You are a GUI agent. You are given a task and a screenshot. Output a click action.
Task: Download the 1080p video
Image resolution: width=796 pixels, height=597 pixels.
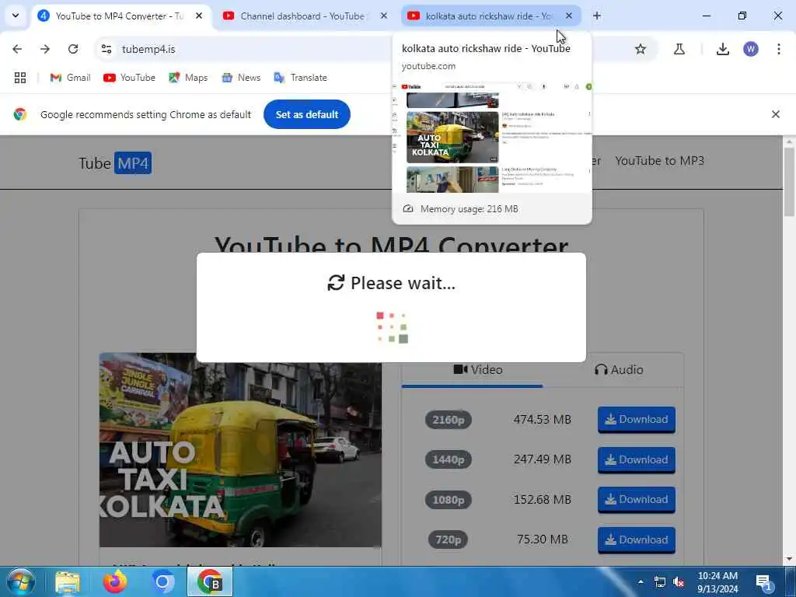637,500
